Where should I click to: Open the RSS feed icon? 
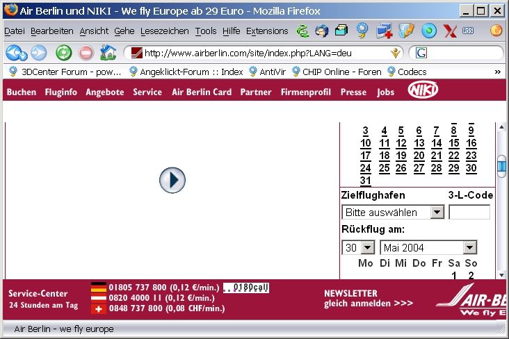point(468,31)
